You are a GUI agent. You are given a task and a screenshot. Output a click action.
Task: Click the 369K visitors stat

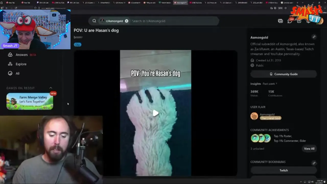click(254, 93)
